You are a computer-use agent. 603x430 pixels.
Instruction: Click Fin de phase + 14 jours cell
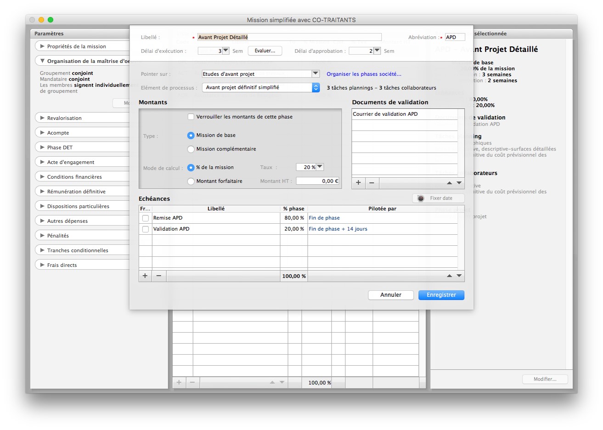[383, 229]
